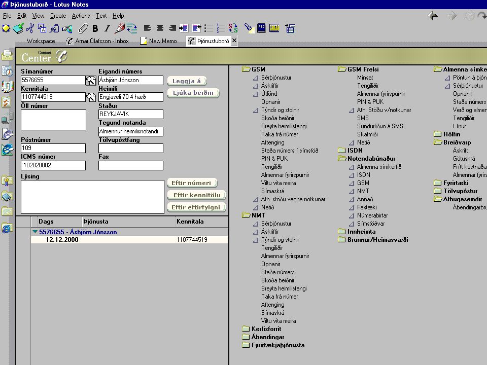Collapse the GSM Frelsi folder
487x365 pixels.
tap(342, 69)
